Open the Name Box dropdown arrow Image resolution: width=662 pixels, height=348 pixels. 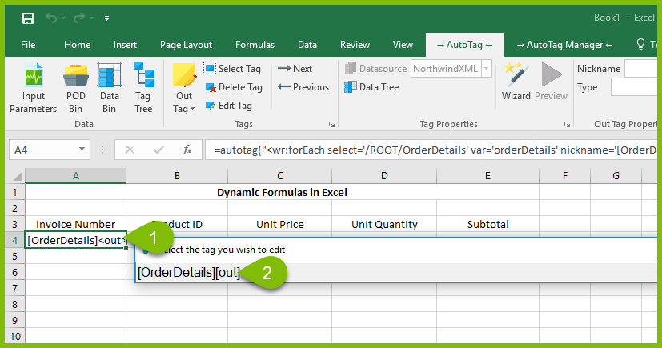click(x=82, y=150)
